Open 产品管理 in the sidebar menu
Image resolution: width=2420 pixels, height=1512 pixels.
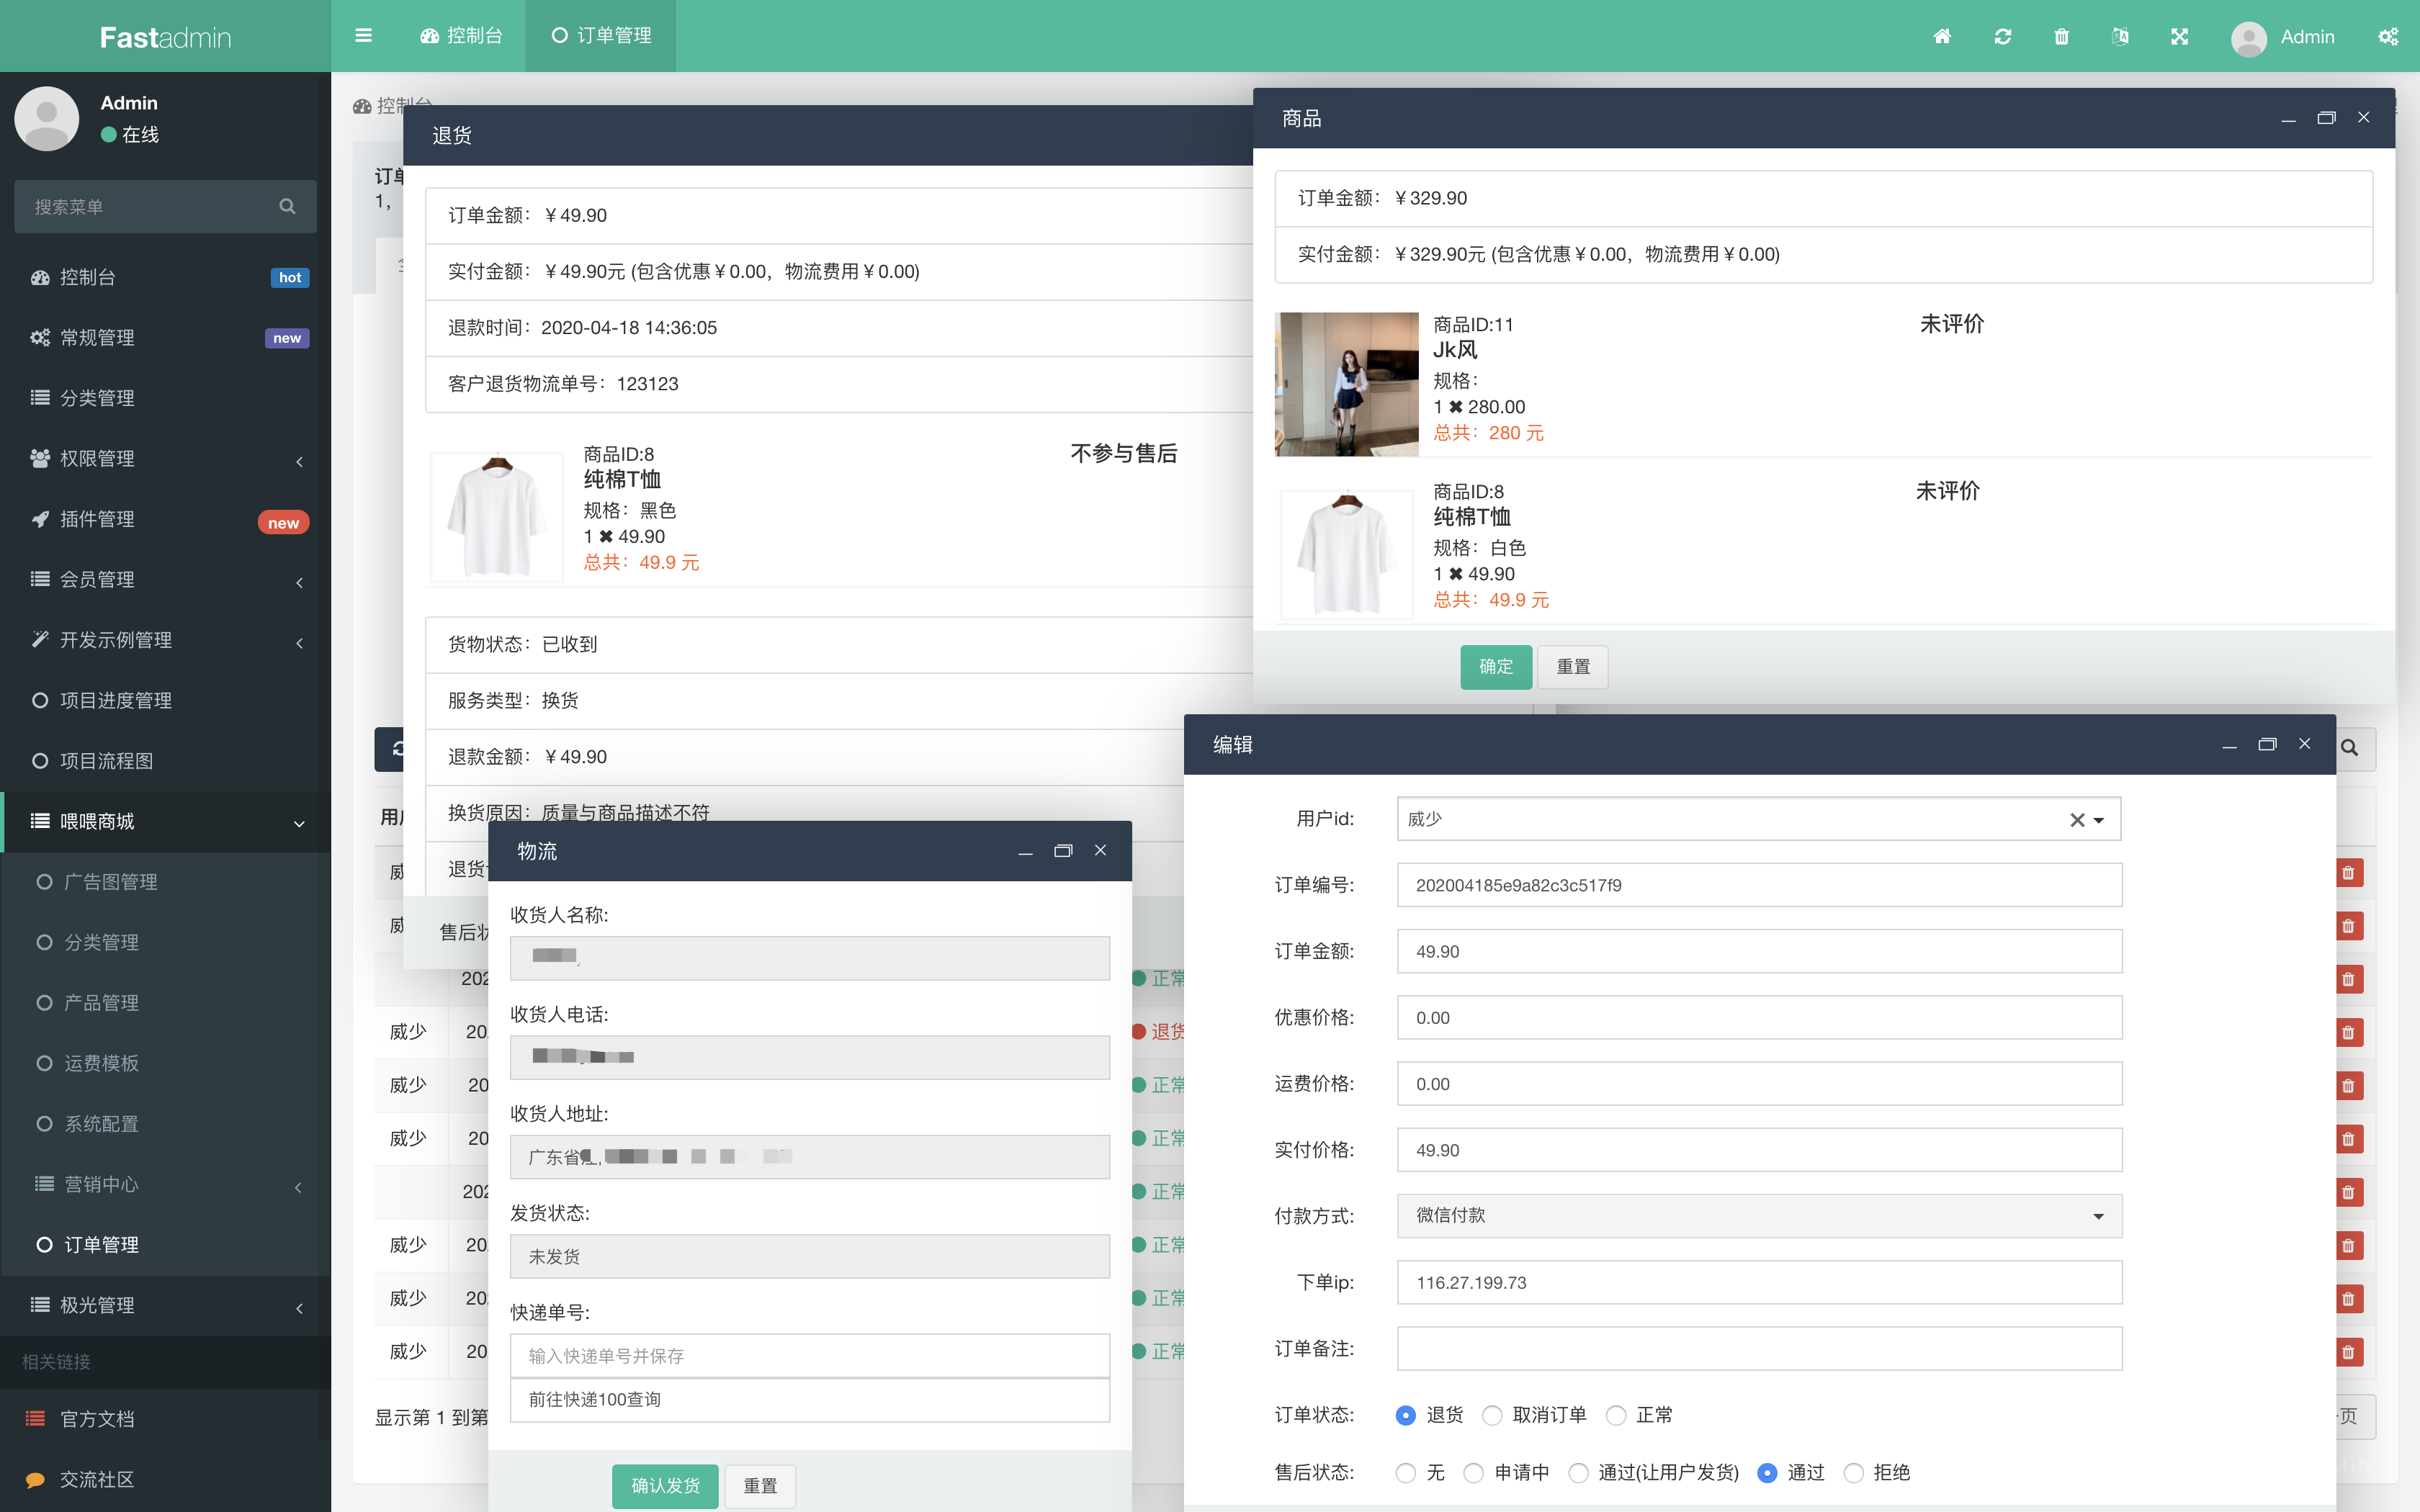(x=101, y=1003)
